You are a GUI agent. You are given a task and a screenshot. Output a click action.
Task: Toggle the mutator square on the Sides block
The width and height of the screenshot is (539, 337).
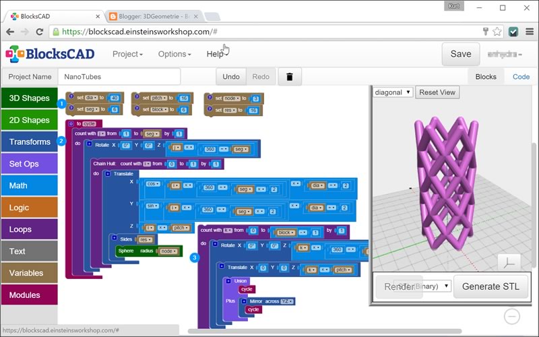point(115,239)
